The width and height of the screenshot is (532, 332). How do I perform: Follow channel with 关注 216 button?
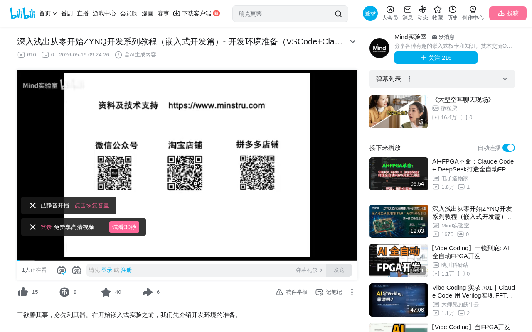pos(436,58)
